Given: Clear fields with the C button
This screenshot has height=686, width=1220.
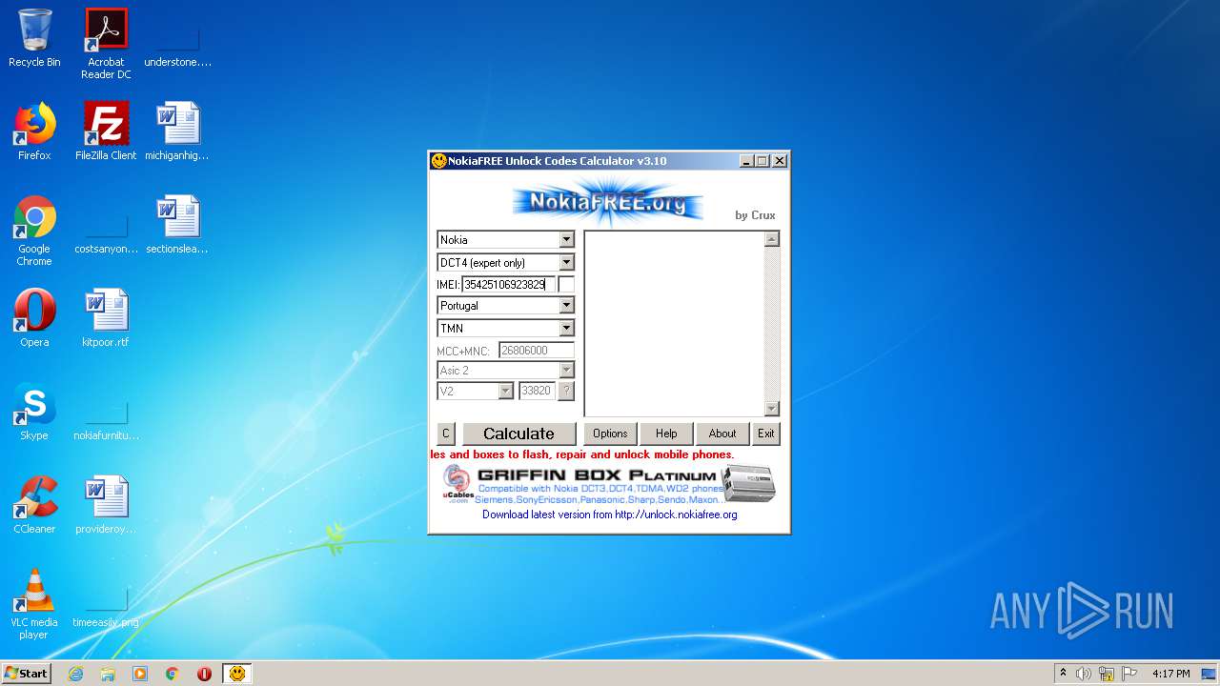Looking at the screenshot, I should coord(445,434).
